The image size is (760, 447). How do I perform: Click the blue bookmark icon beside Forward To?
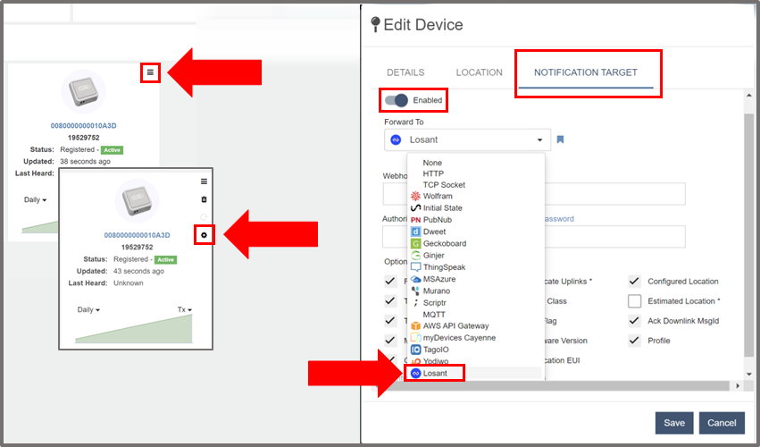pos(560,139)
